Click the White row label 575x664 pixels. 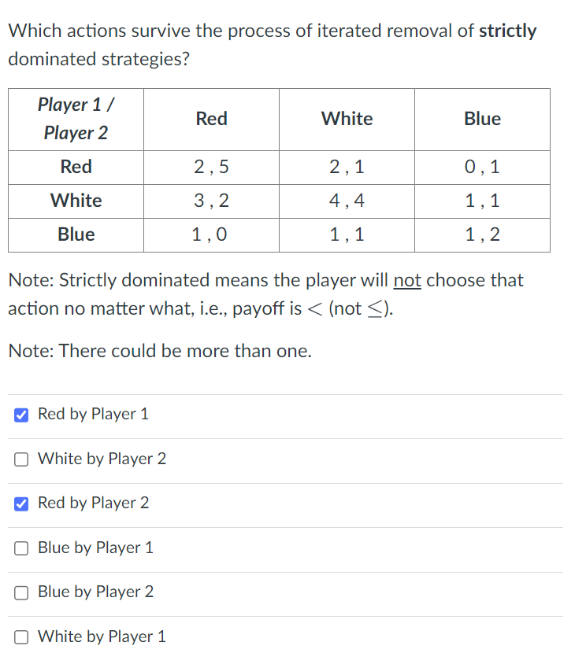click(75, 201)
